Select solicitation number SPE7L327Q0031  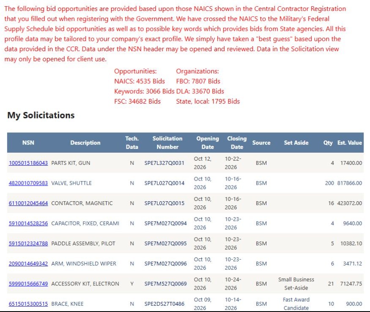coord(164,163)
